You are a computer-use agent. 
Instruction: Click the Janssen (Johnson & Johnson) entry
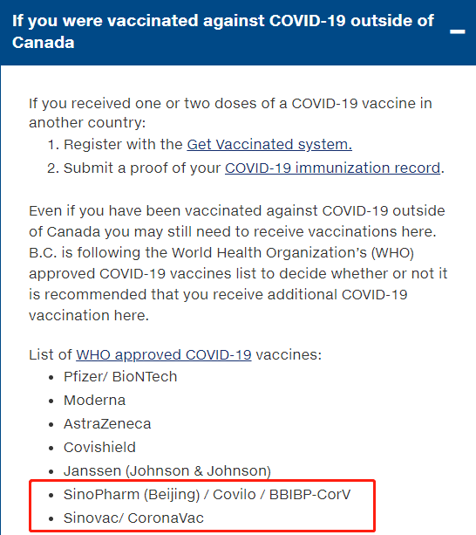[x=167, y=471]
